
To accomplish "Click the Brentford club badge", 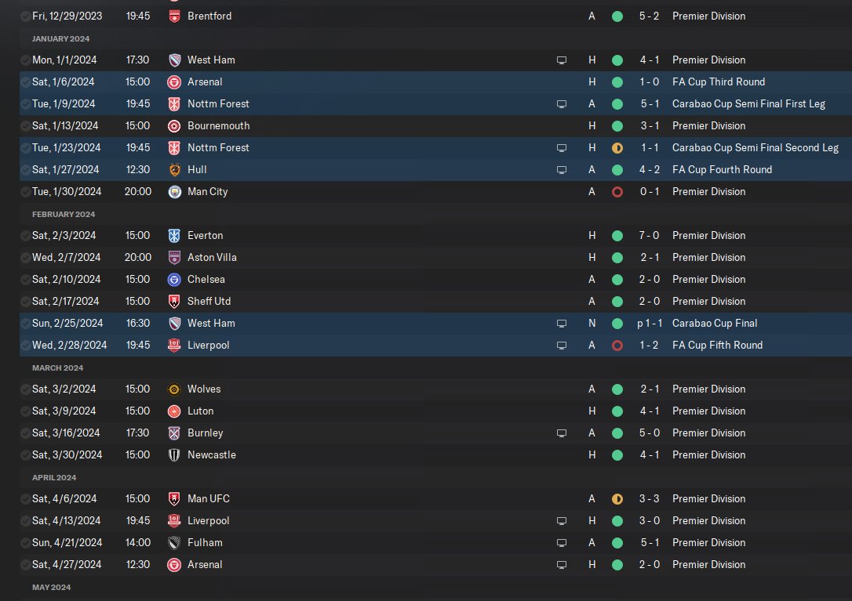I will [x=174, y=16].
